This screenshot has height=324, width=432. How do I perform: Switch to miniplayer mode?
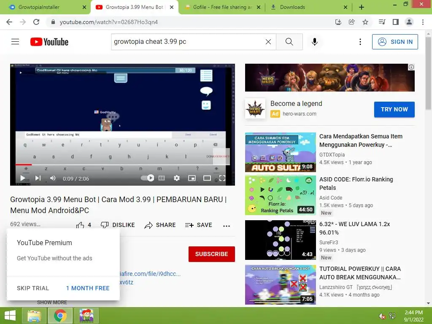point(192,178)
